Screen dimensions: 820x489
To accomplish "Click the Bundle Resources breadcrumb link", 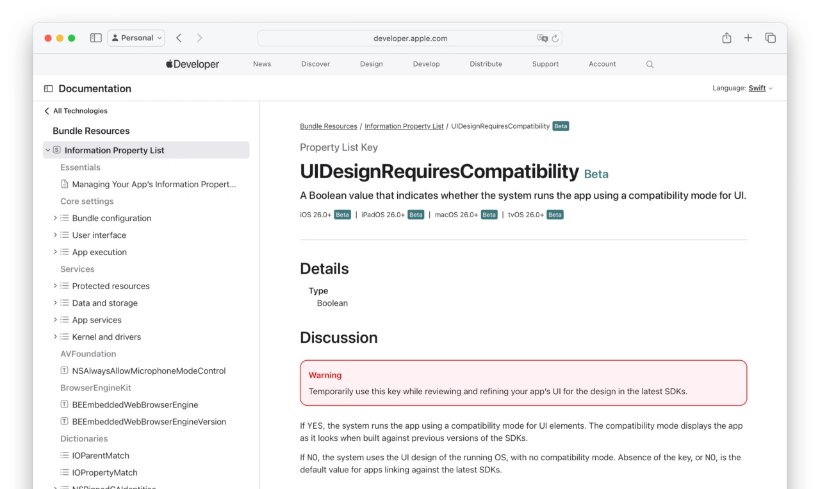I will [328, 126].
